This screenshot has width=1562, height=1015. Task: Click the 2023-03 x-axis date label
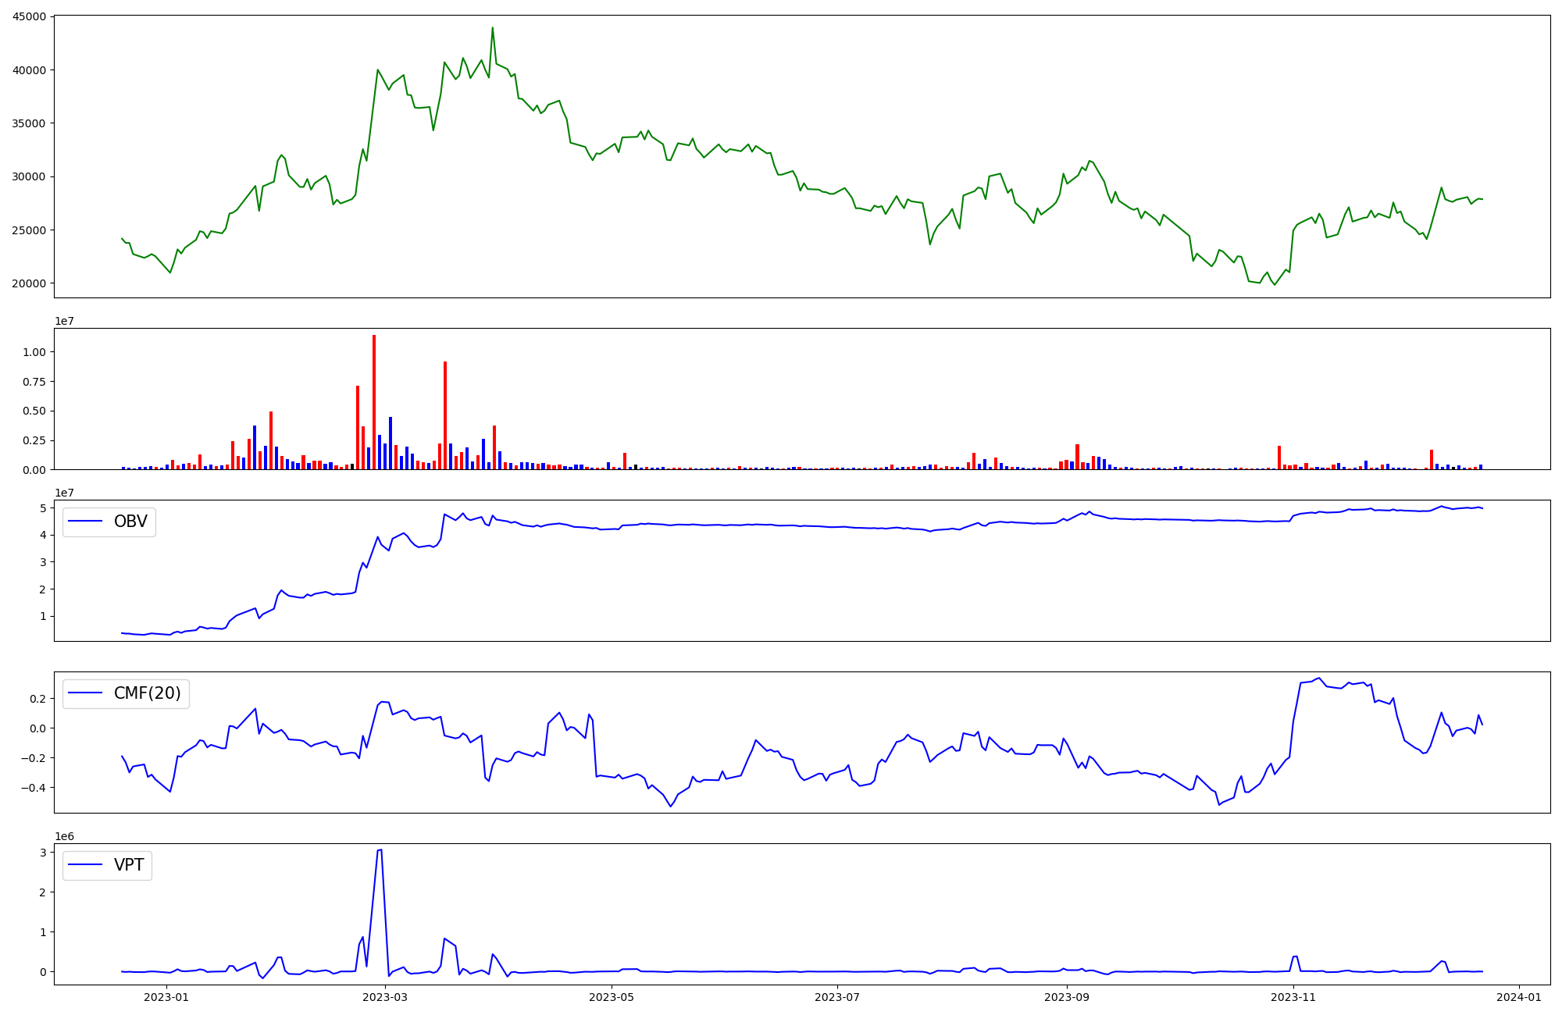(x=386, y=997)
